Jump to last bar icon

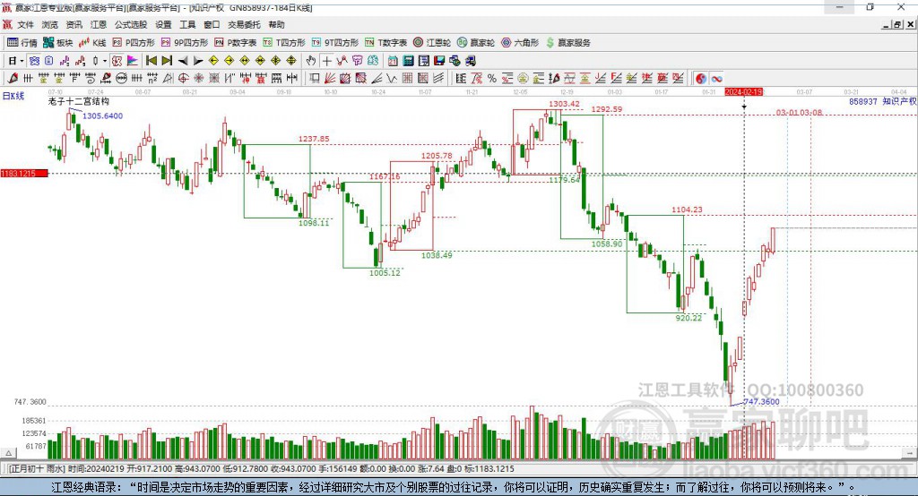167,61
